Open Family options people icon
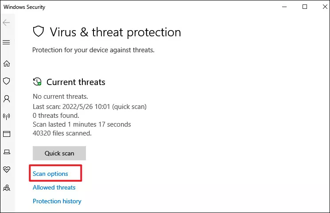 pos(7,188)
